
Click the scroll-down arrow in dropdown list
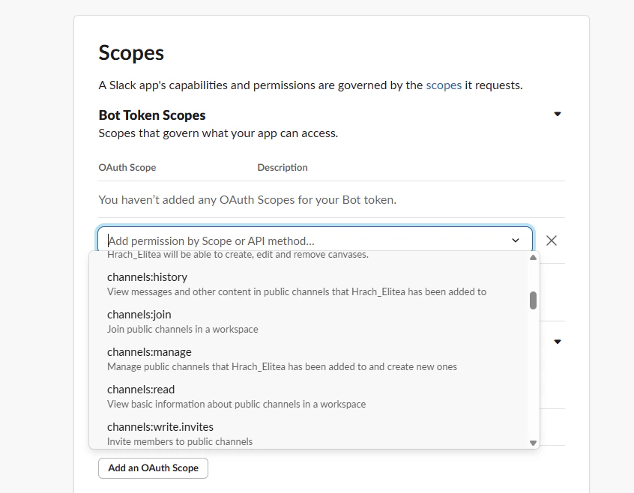533,443
